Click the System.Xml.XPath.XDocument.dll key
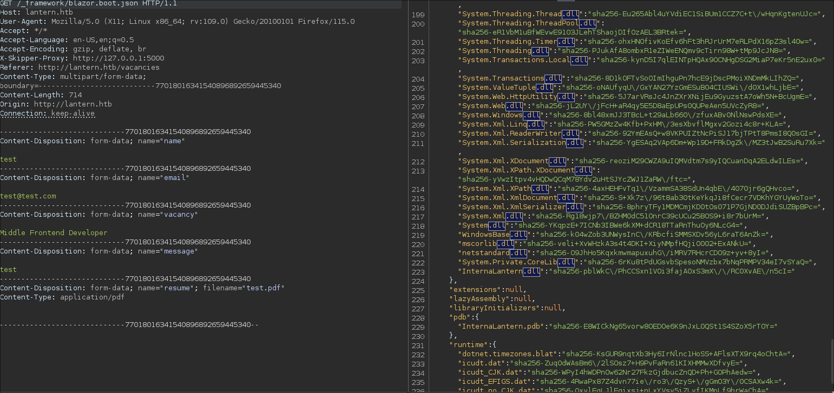Viewport: 834px width, 393px height. point(528,170)
